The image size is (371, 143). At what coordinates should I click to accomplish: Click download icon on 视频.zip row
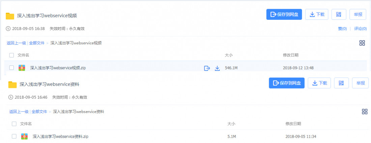click(x=217, y=68)
